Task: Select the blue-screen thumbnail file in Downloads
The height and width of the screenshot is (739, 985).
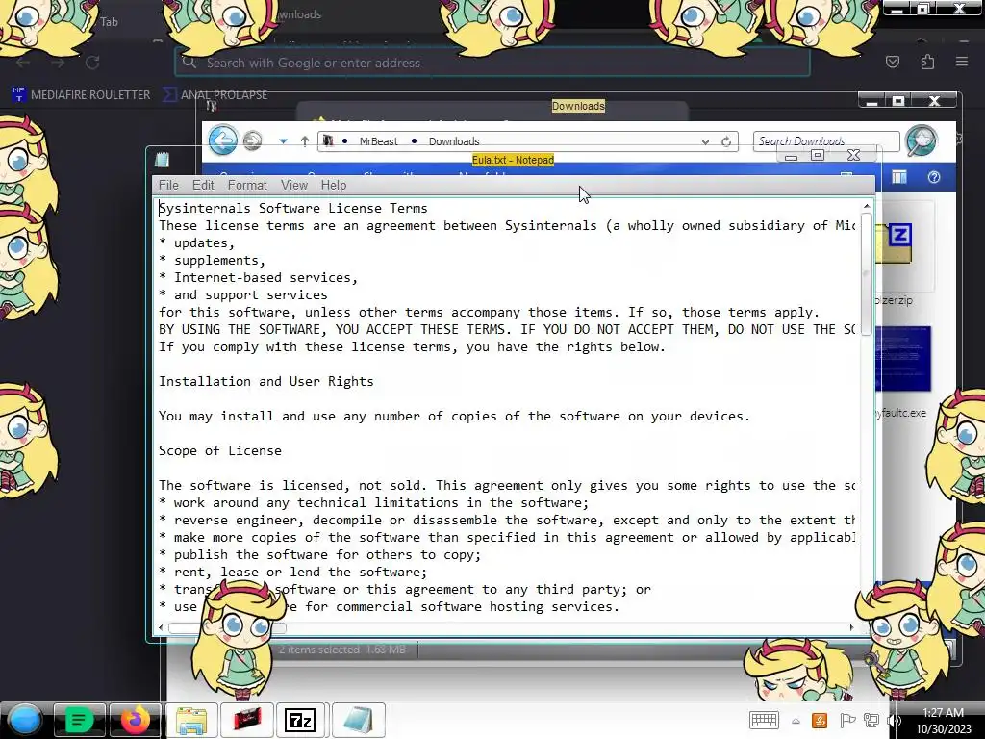Action: click(x=902, y=358)
